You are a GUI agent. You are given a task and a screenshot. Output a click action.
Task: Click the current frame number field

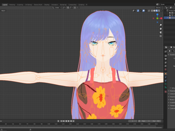pos(133,121)
